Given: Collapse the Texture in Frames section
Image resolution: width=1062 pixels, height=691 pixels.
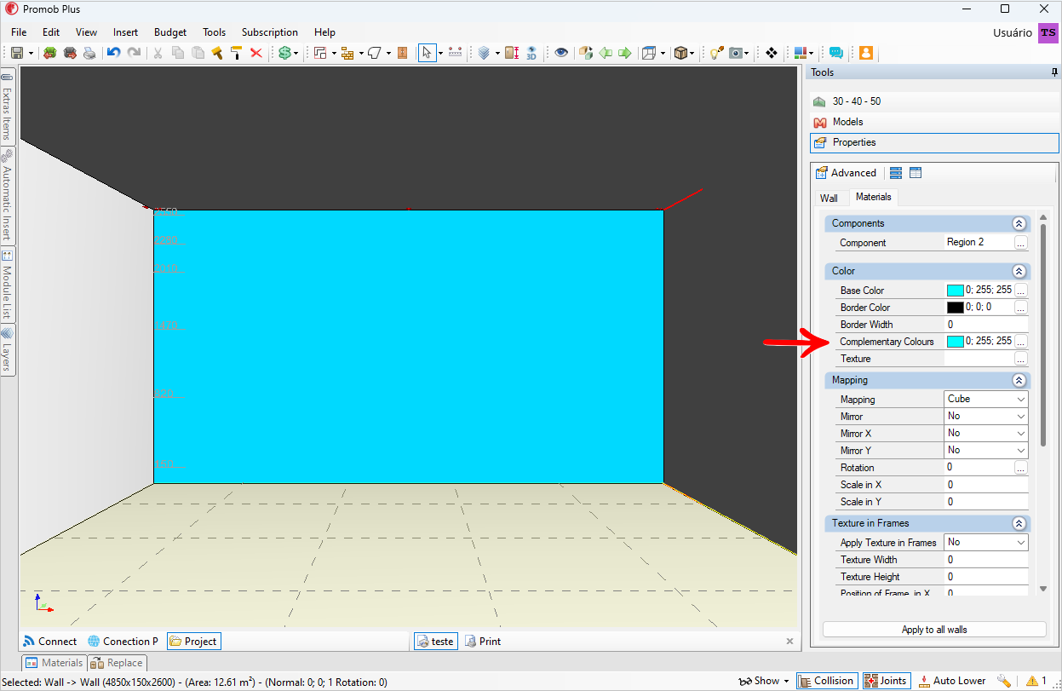Looking at the screenshot, I should tap(1019, 523).
